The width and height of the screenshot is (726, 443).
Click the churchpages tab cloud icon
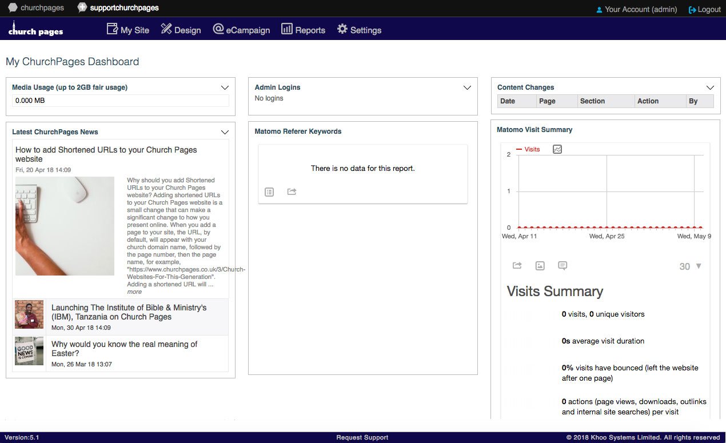click(13, 8)
